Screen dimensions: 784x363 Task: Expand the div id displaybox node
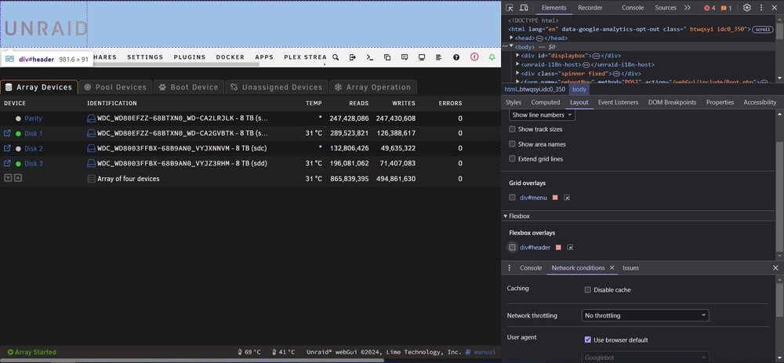tap(517, 56)
